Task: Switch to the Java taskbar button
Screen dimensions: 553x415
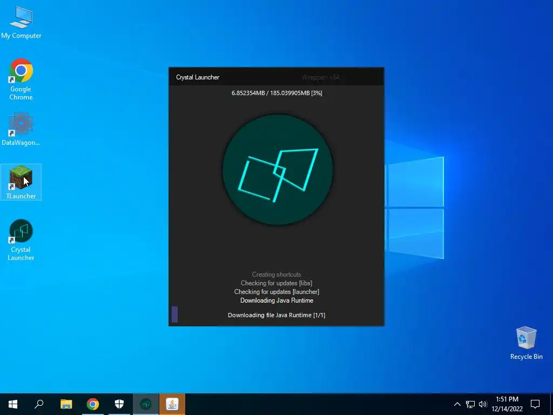Action: 172,404
